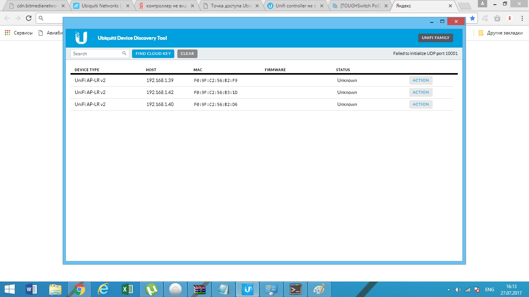
Task: Open Microsoft Excel from the taskbar
Action: click(127, 289)
